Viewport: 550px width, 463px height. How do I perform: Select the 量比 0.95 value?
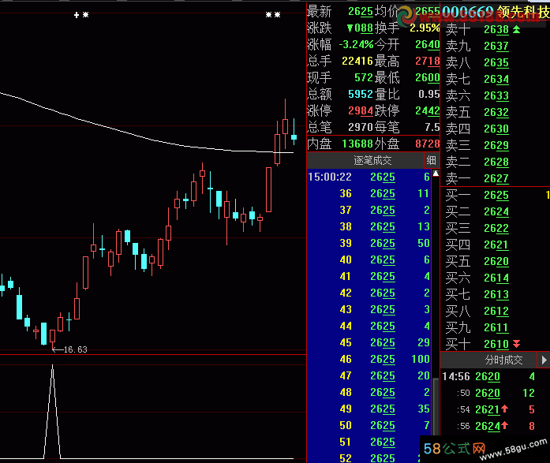point(428,94)
